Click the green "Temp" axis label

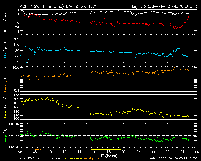5,139
